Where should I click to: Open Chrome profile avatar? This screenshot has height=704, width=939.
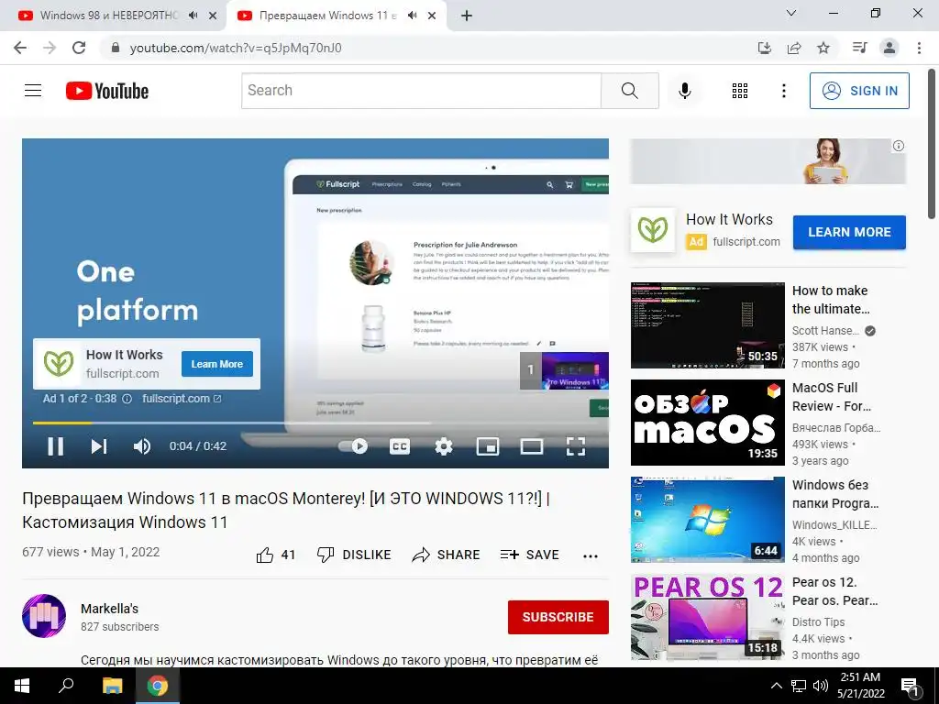[x=889, y=48]
